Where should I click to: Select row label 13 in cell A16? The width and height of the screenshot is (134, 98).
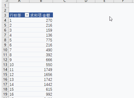(x=19, y=79)
